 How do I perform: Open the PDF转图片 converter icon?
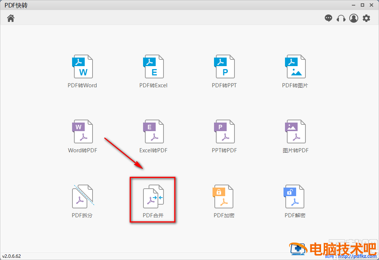[295, 66]
